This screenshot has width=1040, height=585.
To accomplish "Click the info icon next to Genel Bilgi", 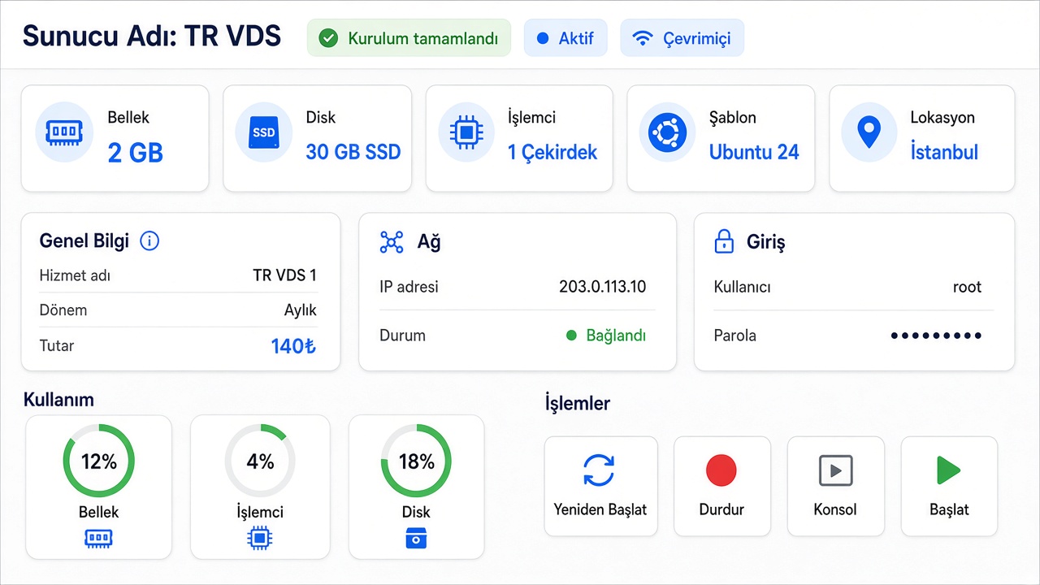I will coord(149,240).
